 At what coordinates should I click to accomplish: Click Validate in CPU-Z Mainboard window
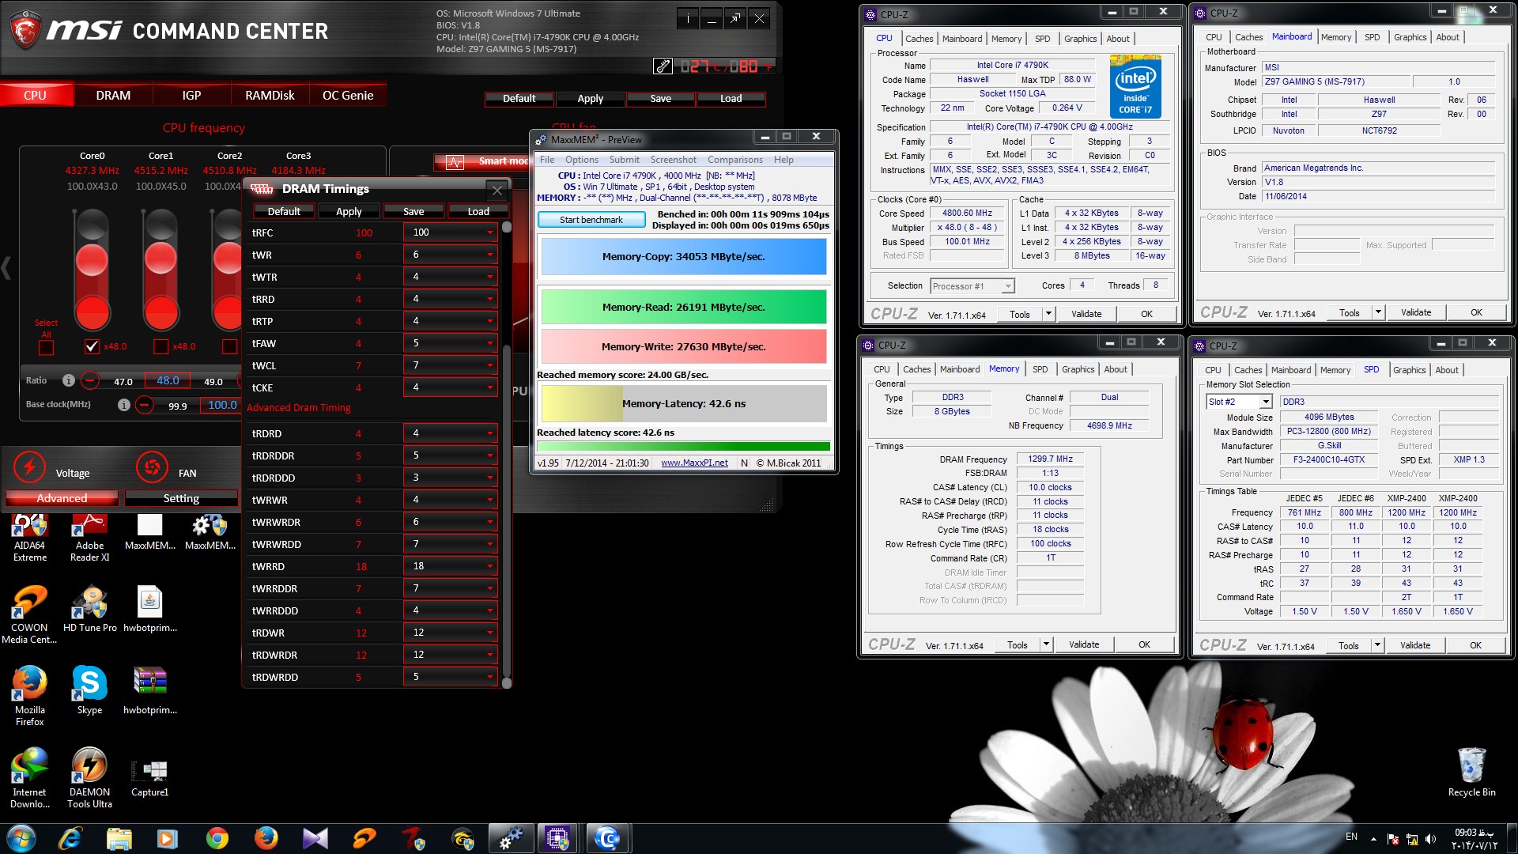(x=1415, y=312)
